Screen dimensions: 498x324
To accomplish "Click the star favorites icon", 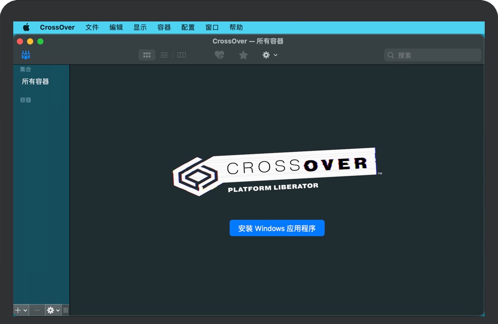I will [x=243, y=55].
